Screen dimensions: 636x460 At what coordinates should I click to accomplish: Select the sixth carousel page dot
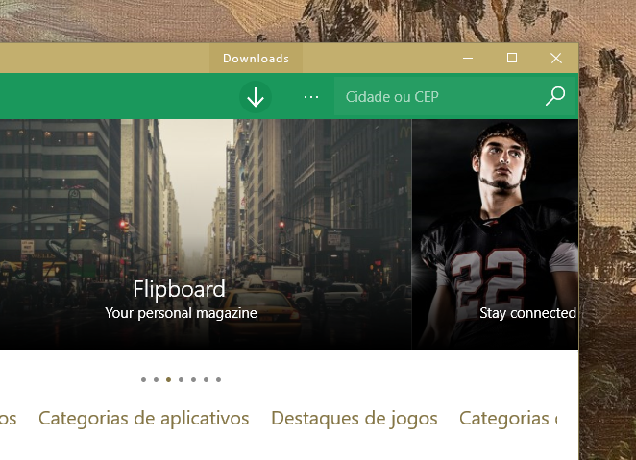pos(206,379)
